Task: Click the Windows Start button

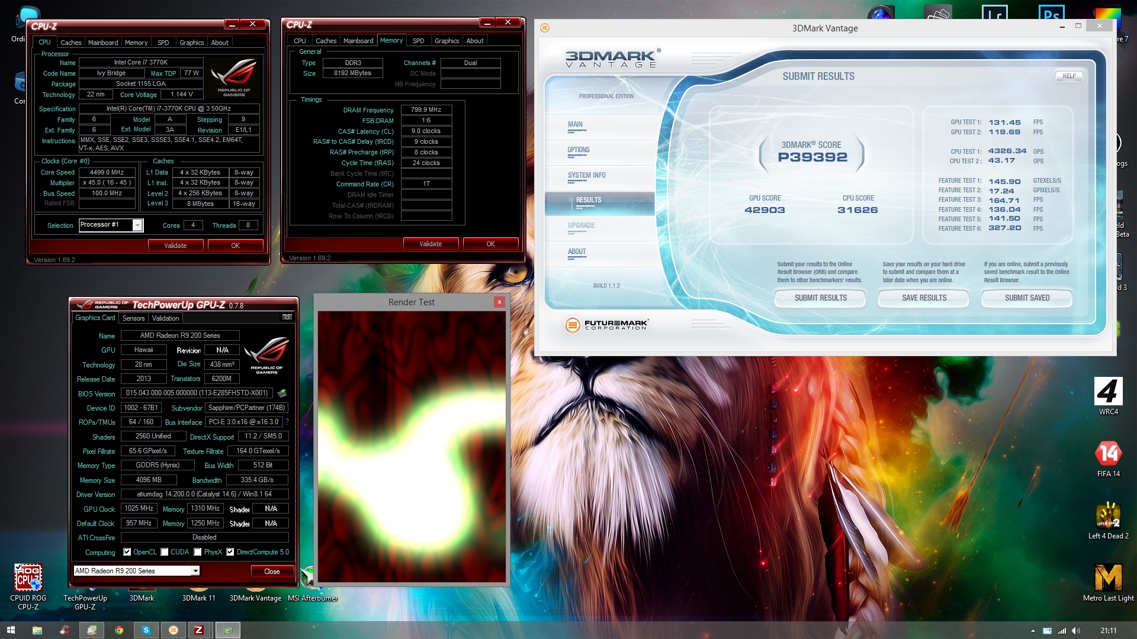Action: [x=11, y=630]
